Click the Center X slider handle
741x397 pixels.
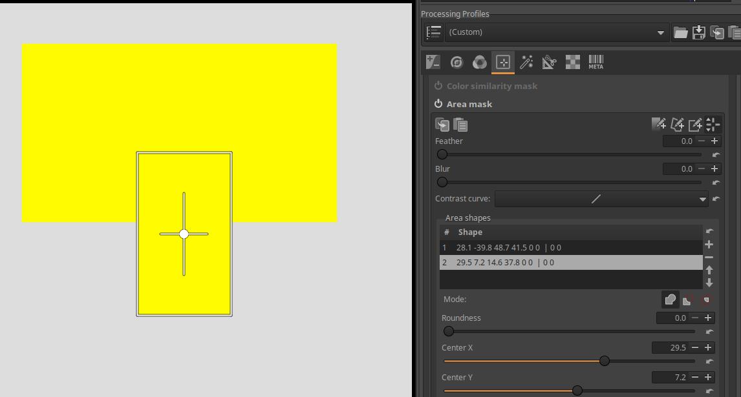[x=605, y=361]
